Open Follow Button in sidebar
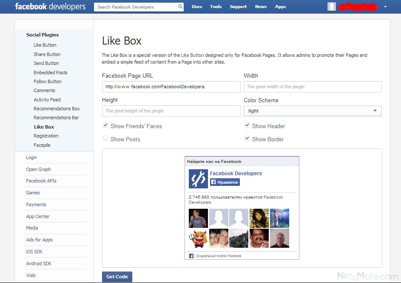Screen dimensions: 401x283 pos(48,81)
